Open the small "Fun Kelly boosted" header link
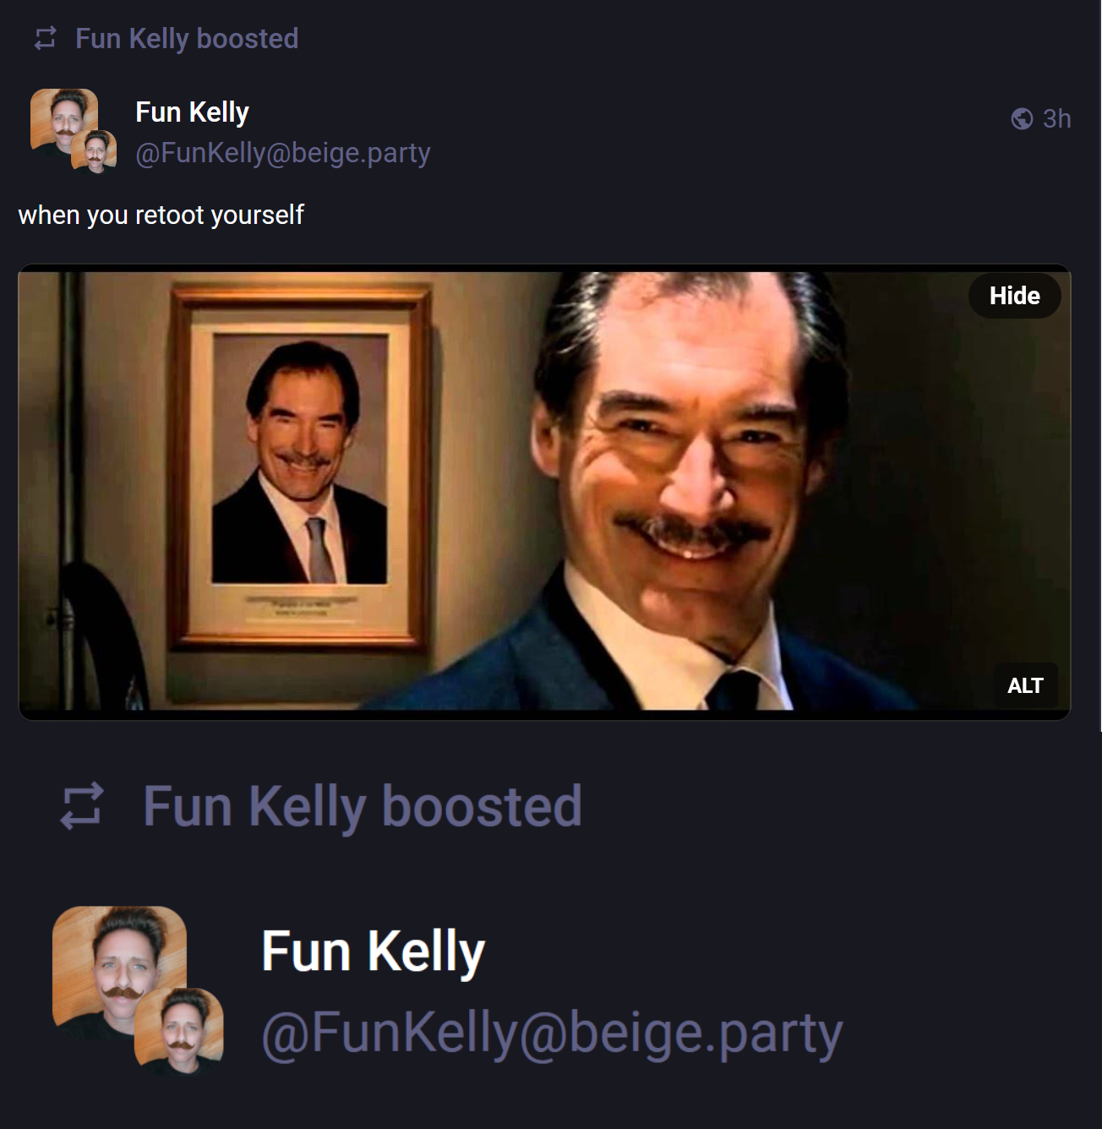 click(x=187, y=39)
